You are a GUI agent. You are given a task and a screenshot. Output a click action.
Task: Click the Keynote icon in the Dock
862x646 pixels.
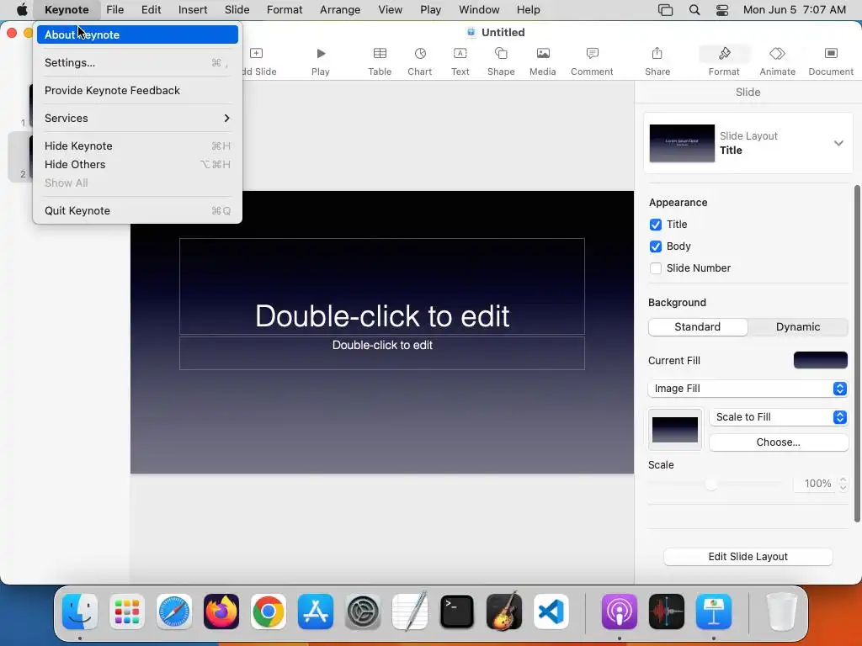[714, 612]
